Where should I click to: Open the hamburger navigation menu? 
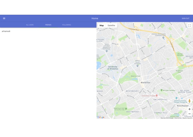coord(4,18)
